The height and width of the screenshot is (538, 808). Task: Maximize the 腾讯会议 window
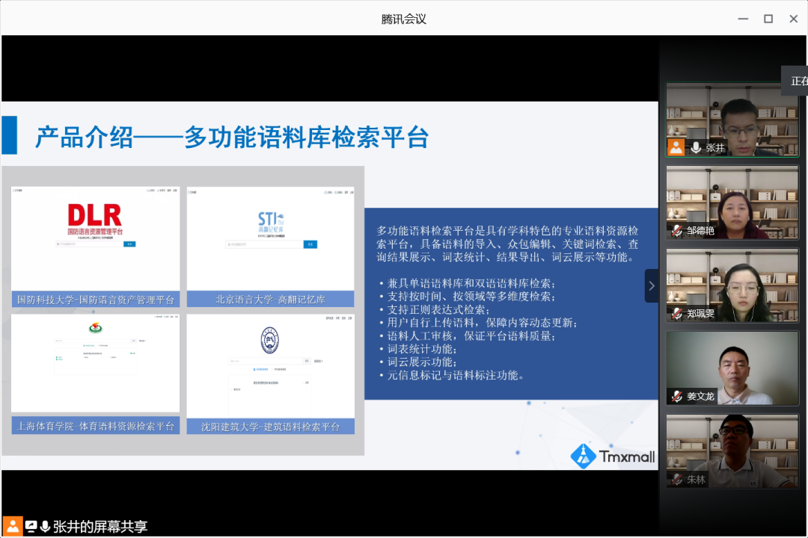pos(768,19)
